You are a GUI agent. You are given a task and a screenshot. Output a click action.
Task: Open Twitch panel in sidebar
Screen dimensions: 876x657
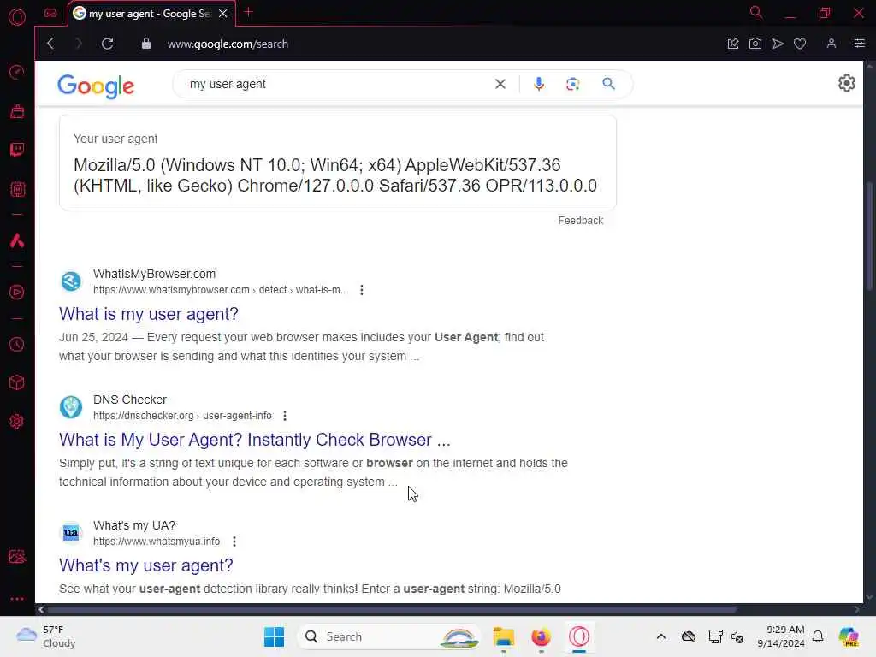click(x=17, y=150)
